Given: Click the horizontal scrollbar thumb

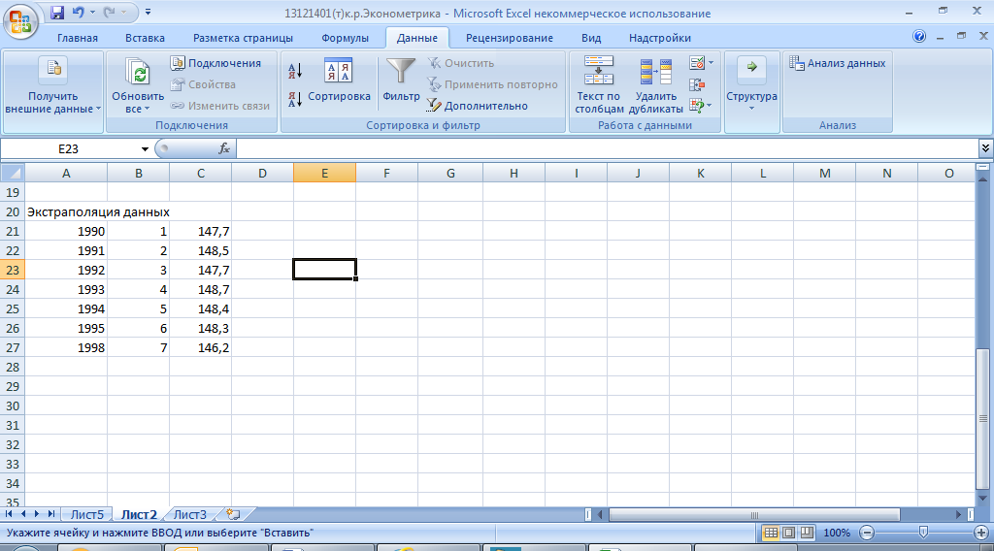Looking at the screenshot, I should tap(754, 515).
